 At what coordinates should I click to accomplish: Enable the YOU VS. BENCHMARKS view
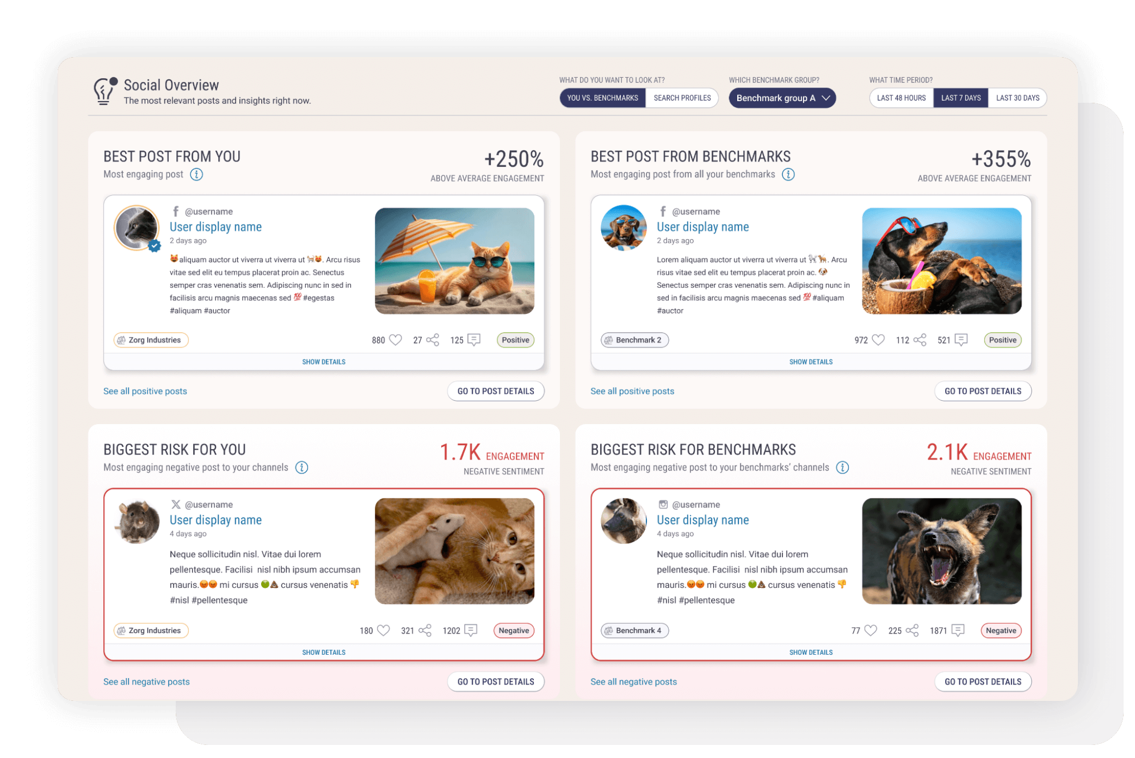point(602,98)
